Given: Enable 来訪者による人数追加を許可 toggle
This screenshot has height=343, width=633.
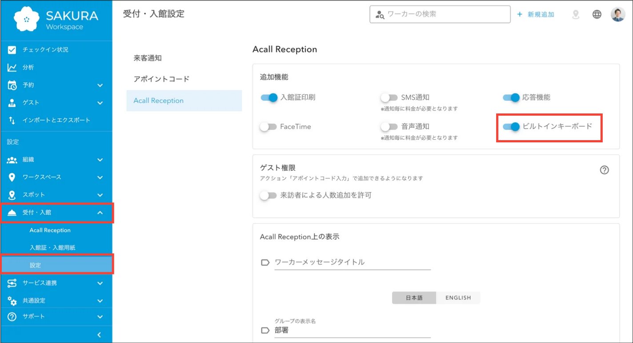Looking at the screenshot, I should (268, 195).
